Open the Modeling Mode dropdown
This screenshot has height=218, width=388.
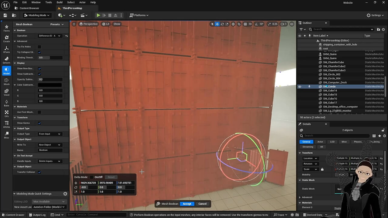pos(37,15)
